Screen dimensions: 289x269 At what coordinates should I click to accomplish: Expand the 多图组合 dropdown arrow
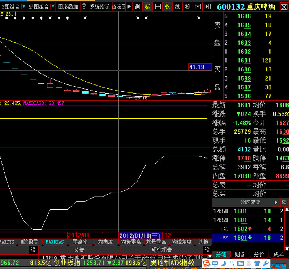(x=53, y=7)
